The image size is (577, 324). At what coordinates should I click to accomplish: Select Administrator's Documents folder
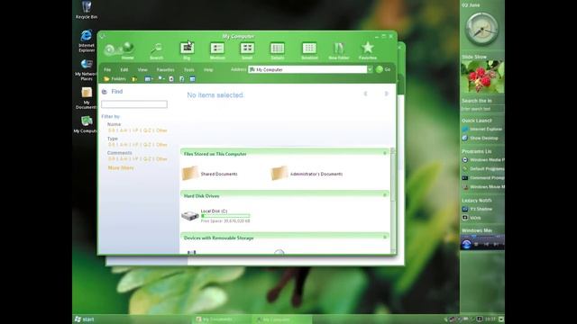(x=307, y=174)
